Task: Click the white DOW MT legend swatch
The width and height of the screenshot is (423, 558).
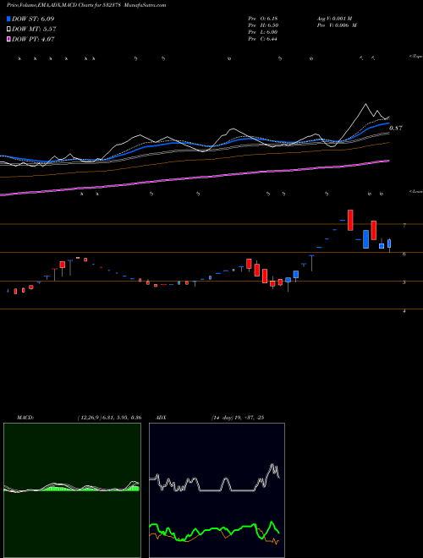Action: (8, 30)
